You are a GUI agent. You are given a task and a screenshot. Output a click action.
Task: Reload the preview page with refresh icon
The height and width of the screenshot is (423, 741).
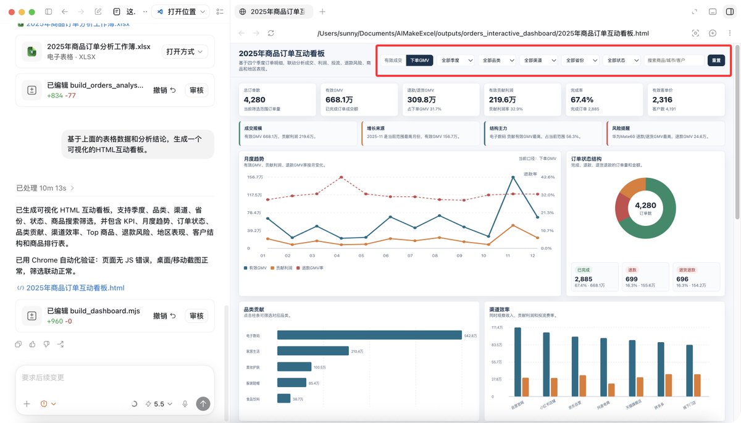click(270, 33)
